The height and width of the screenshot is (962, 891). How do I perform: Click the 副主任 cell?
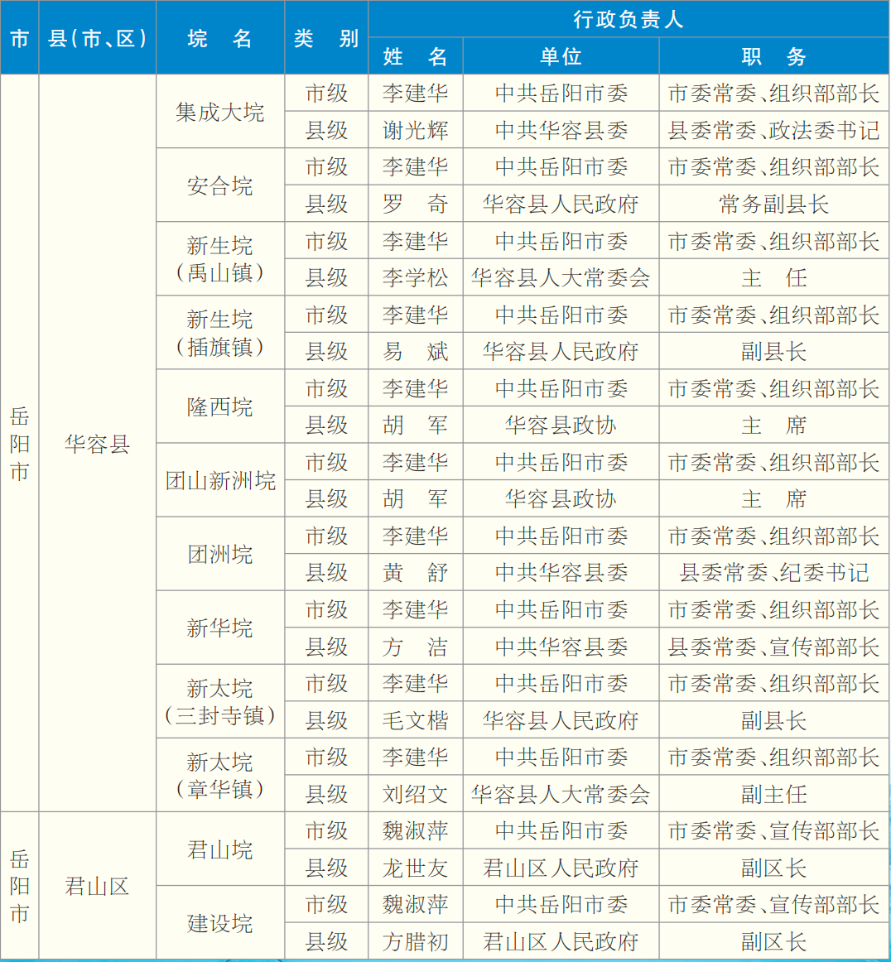(x=773, y=793)
